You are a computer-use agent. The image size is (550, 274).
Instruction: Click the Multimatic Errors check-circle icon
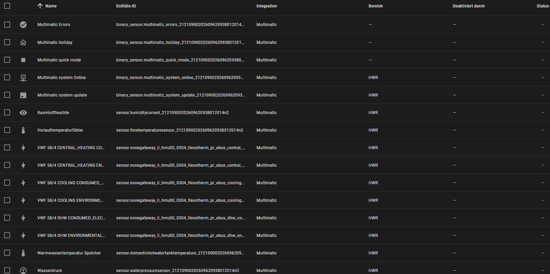23,25
